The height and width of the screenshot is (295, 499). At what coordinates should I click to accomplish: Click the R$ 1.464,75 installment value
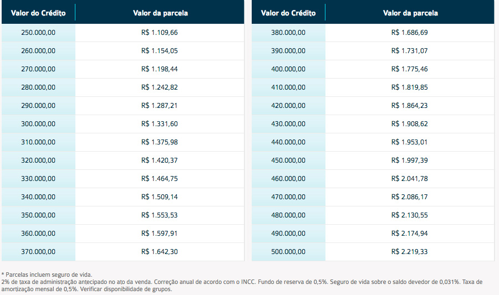(160, 178)
